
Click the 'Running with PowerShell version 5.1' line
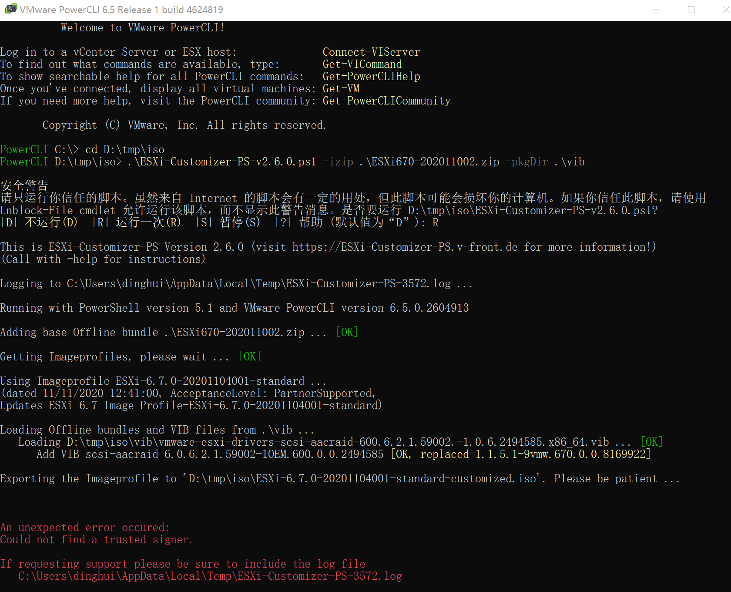(x=235, y=308)
